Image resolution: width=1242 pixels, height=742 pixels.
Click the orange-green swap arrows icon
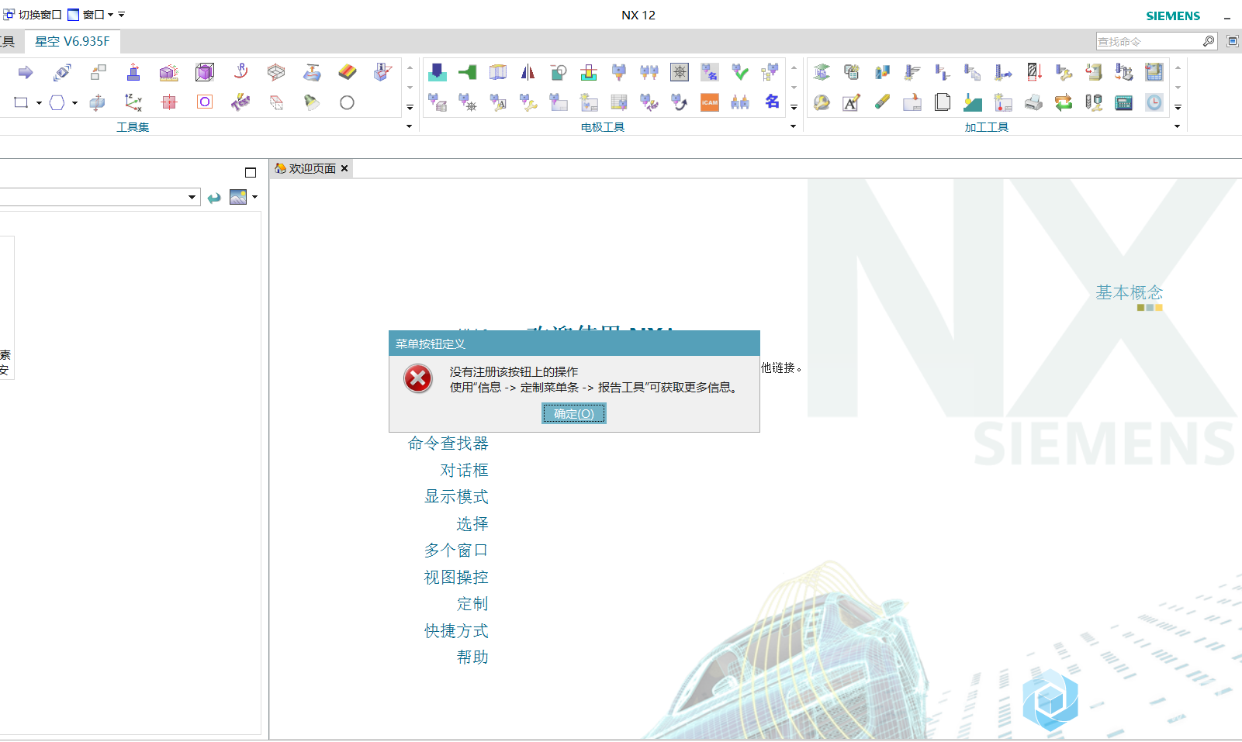pyautogui.click(x=1064, y=102)
